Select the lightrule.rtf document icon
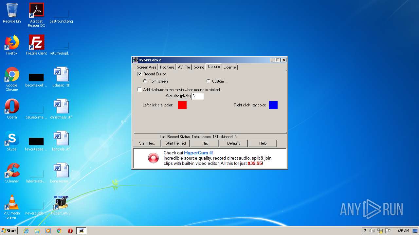 coord(61,141)
